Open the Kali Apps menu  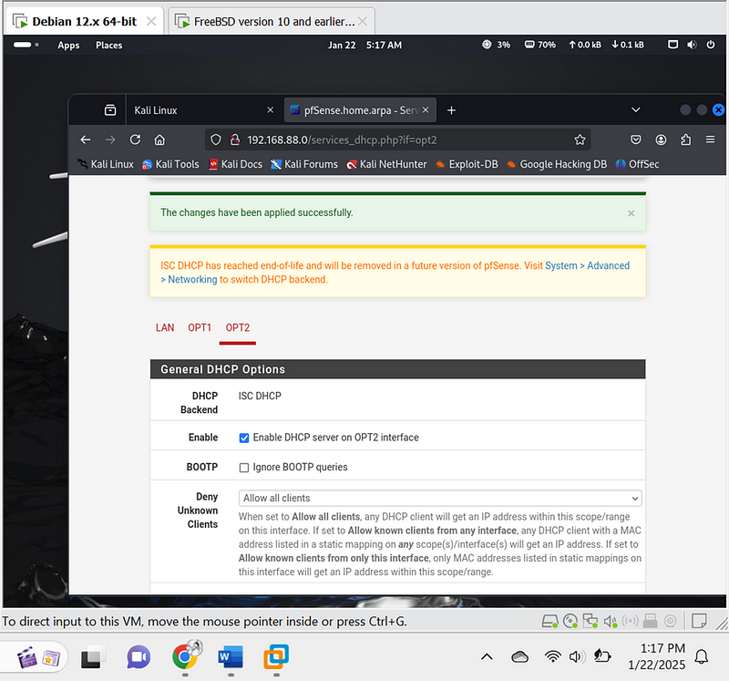[68, 45]
